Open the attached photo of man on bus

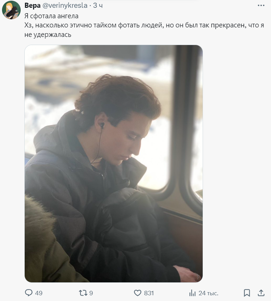tap(114, 164)
